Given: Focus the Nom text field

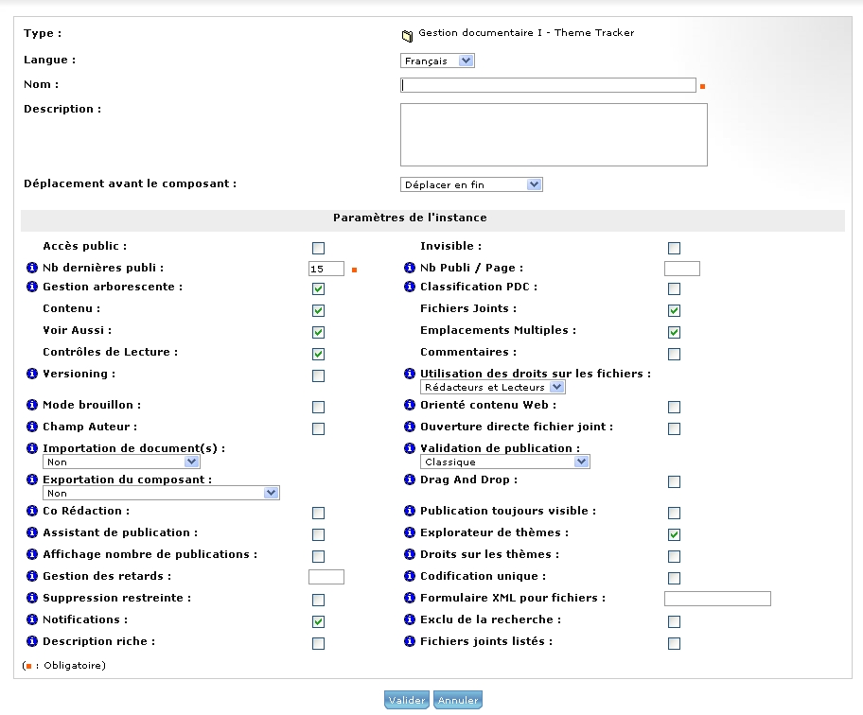Looking at the screenshot, I should pyautogui.click(x=548, y=85).
